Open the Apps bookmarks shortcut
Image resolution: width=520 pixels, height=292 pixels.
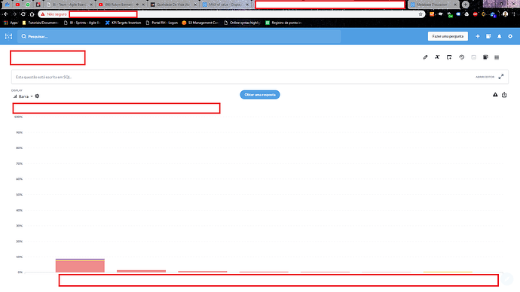coord(11,23)
